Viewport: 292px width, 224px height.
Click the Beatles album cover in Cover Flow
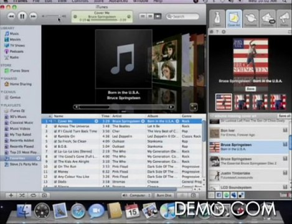click(165, 60)
